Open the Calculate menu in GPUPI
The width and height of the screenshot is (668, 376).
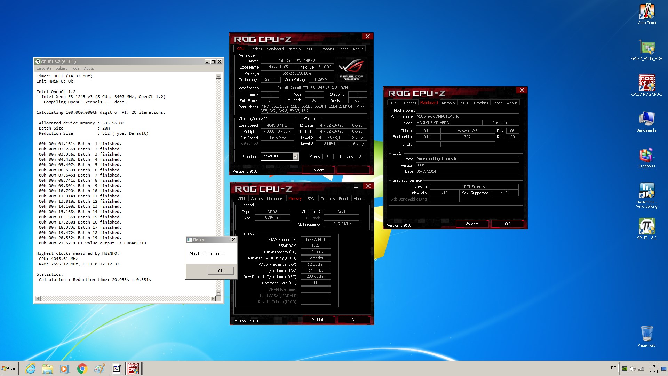pyautogui.click(x=44, y=68)
